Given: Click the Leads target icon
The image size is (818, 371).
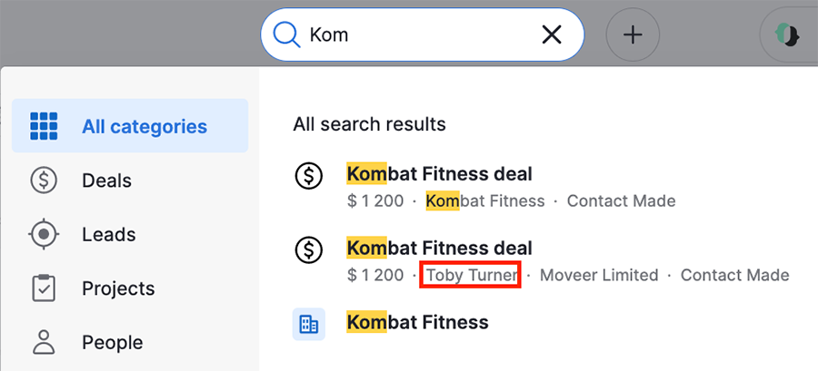Looking at the screenshot, I should [x=45, y=234].
